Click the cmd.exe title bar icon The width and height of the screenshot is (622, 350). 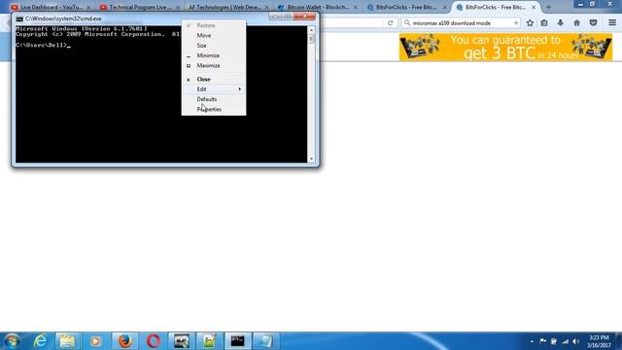coord(19,18)
